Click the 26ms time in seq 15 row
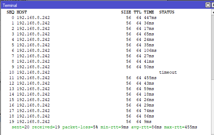The image size is (214, 135). pos(149,100)
